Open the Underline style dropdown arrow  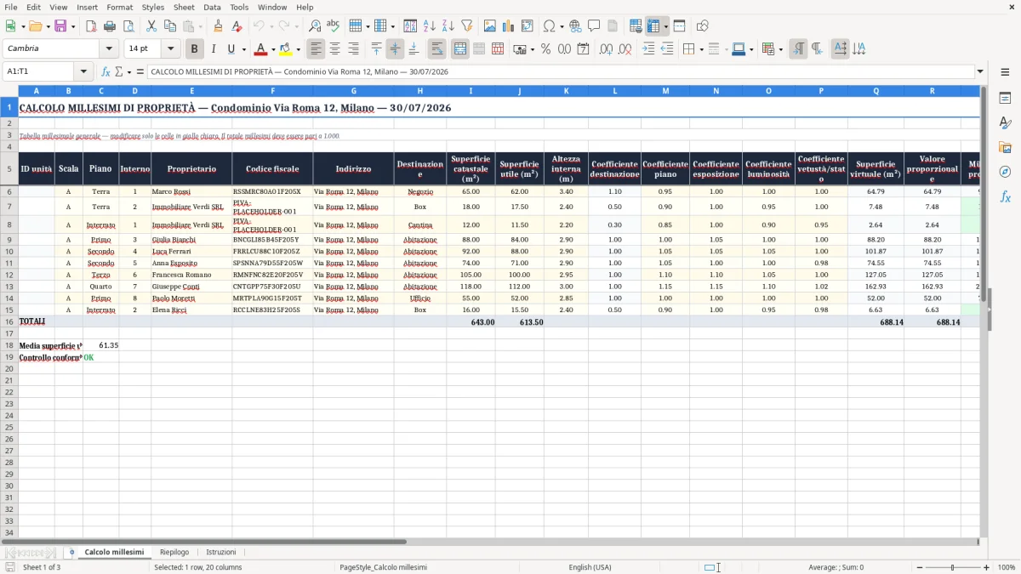(243, 49)
